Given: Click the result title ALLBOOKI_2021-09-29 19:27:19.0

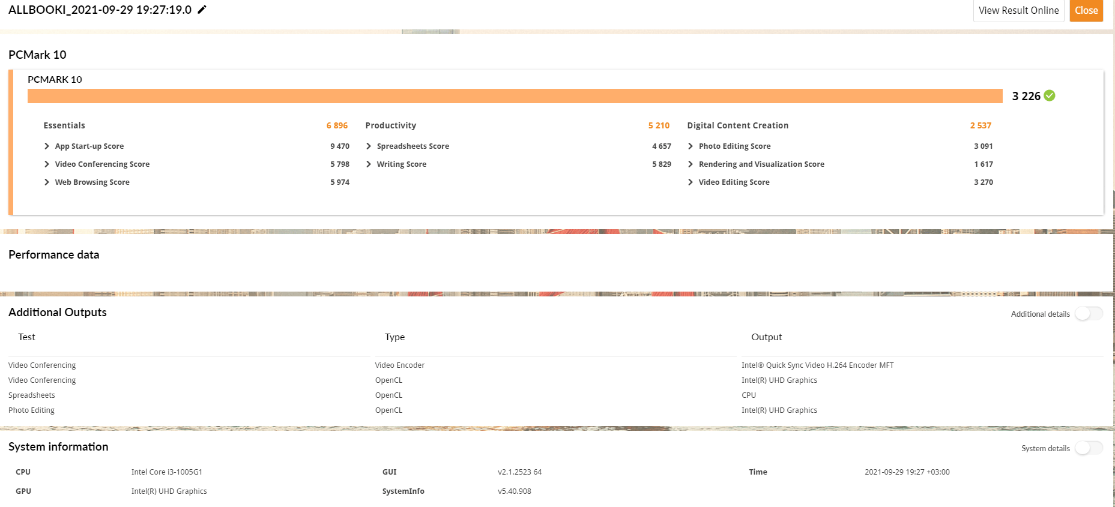Looking at the screenshot, I should coord(100,10).
